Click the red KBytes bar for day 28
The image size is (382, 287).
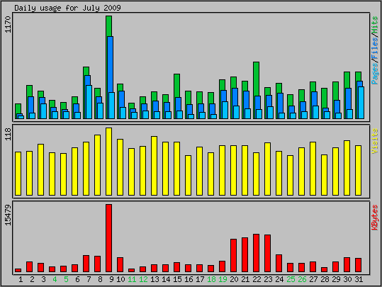(325, 270)
